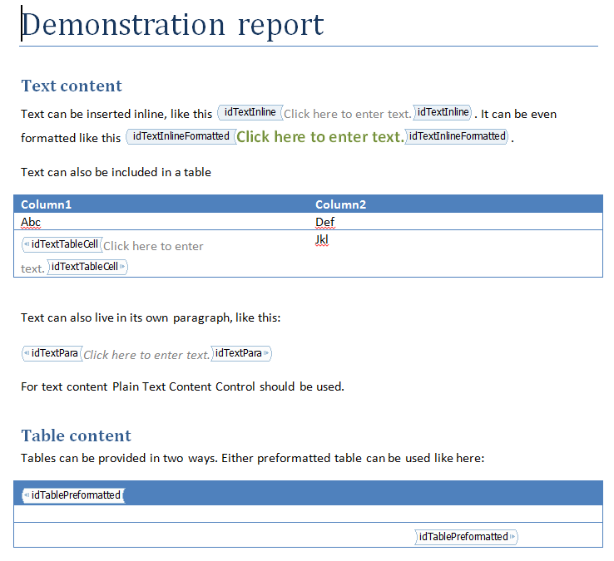Click the 'Demonstration report' title
This screenshot has width=614, height=561.
pos(172,25)
